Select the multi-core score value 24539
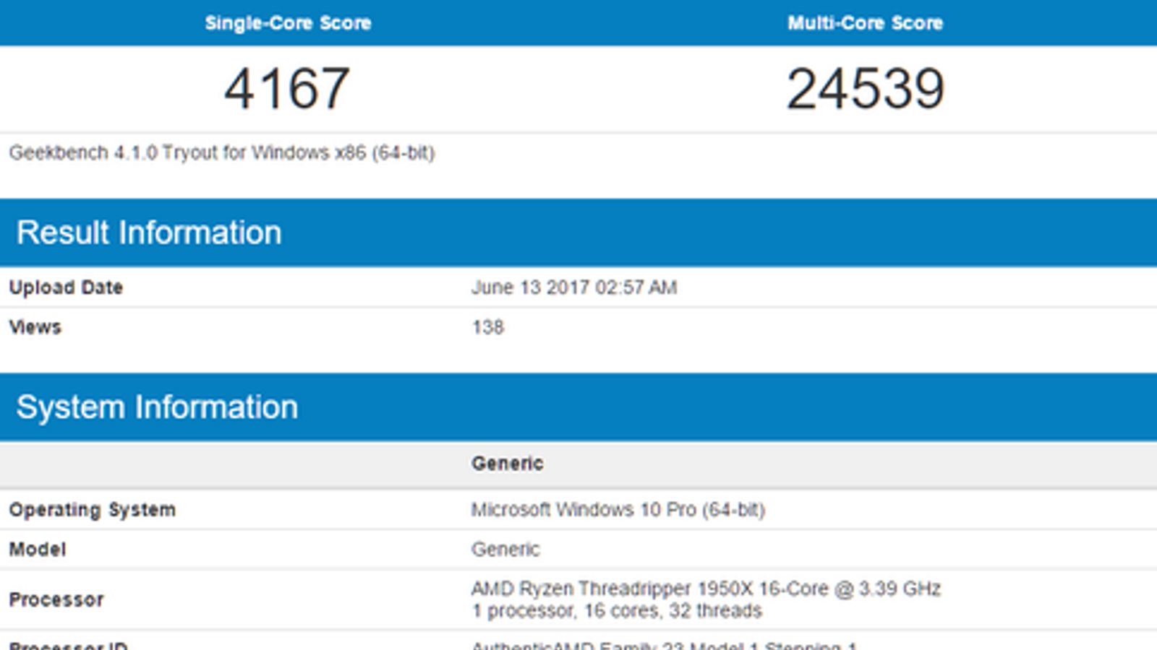 pos(865,89)
